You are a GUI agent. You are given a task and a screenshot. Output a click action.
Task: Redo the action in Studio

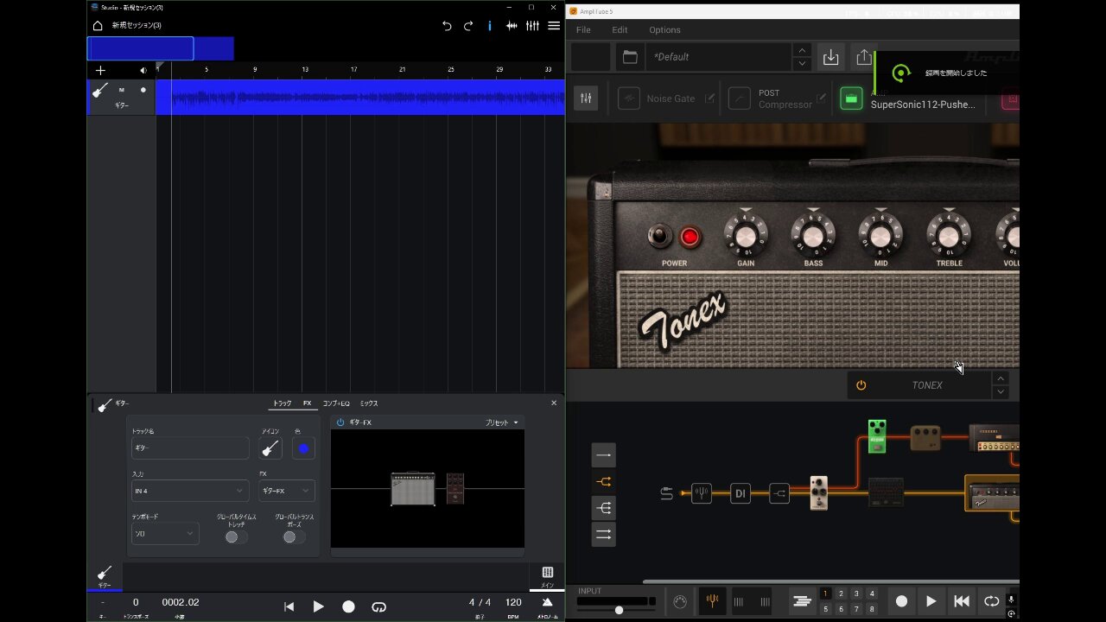[x=468, y=26]
